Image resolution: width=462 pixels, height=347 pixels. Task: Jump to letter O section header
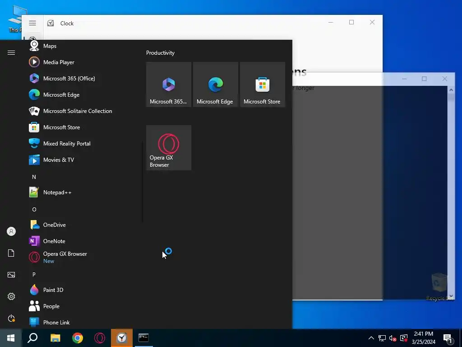[x=34, y=210]
